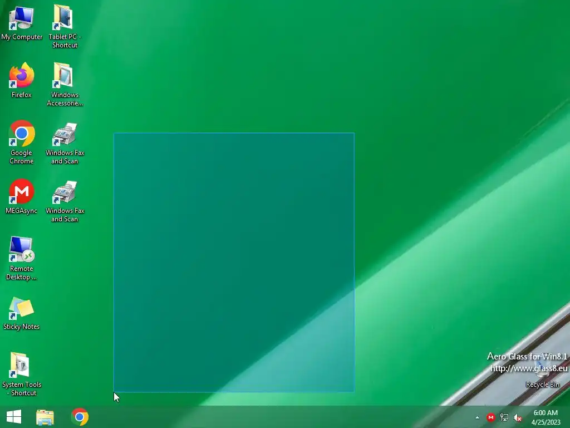Launch Chrome from the taskbar
The image size is (570, 428).
point(80,417)
